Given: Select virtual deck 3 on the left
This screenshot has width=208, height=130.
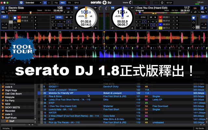Looking at the screenshot, I should (x=6, y=8).
